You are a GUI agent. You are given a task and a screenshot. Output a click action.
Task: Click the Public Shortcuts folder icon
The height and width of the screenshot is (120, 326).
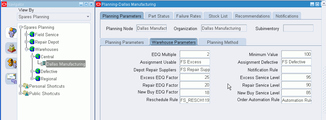tap(26, 93)
